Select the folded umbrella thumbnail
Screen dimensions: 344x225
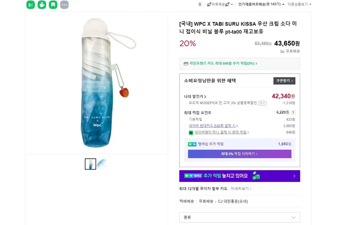(90, 164)
